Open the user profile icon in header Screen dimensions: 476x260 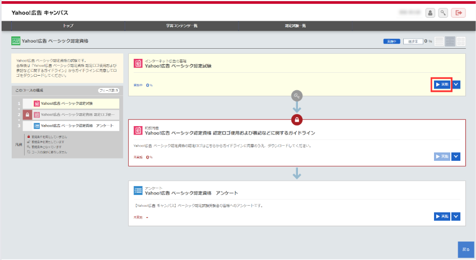[x=430, y=13]
